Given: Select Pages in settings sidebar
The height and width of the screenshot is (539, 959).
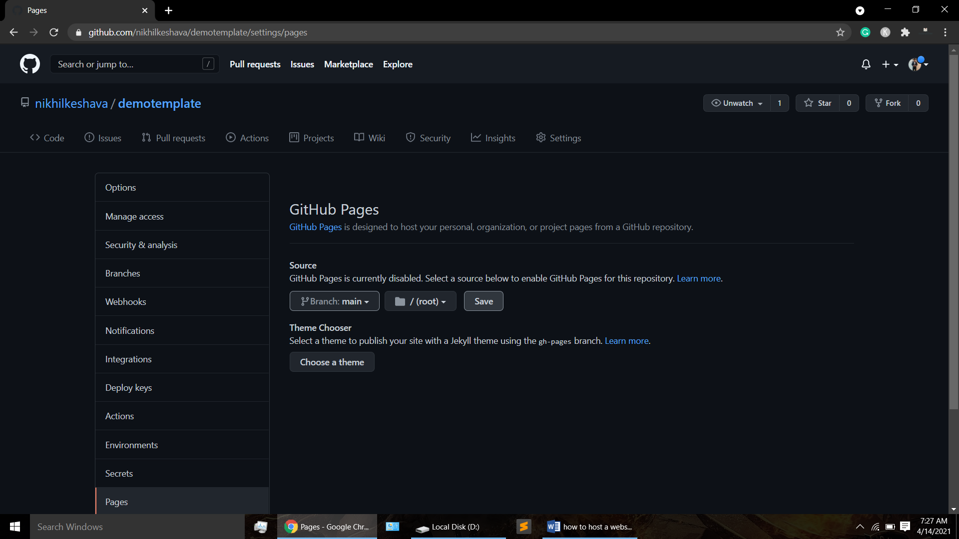Looking at the screenshot, I should pyautogui.click(x=182, y=501).
